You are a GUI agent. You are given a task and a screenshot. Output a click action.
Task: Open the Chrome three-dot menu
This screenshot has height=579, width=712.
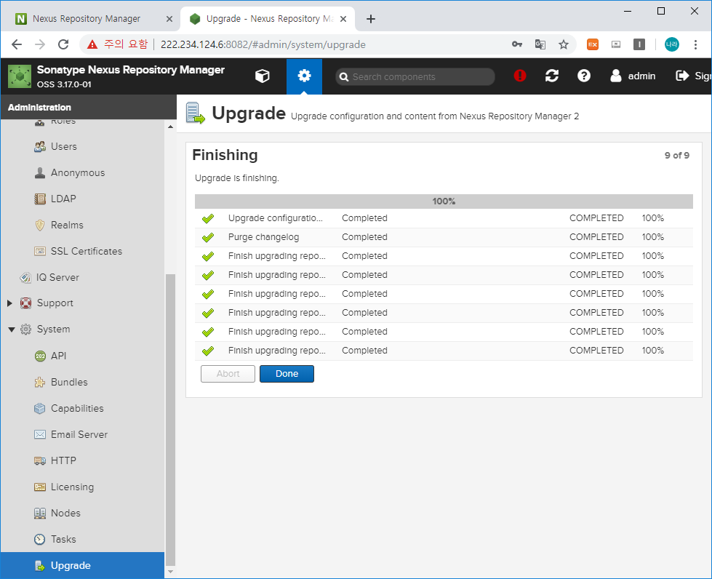695,44
